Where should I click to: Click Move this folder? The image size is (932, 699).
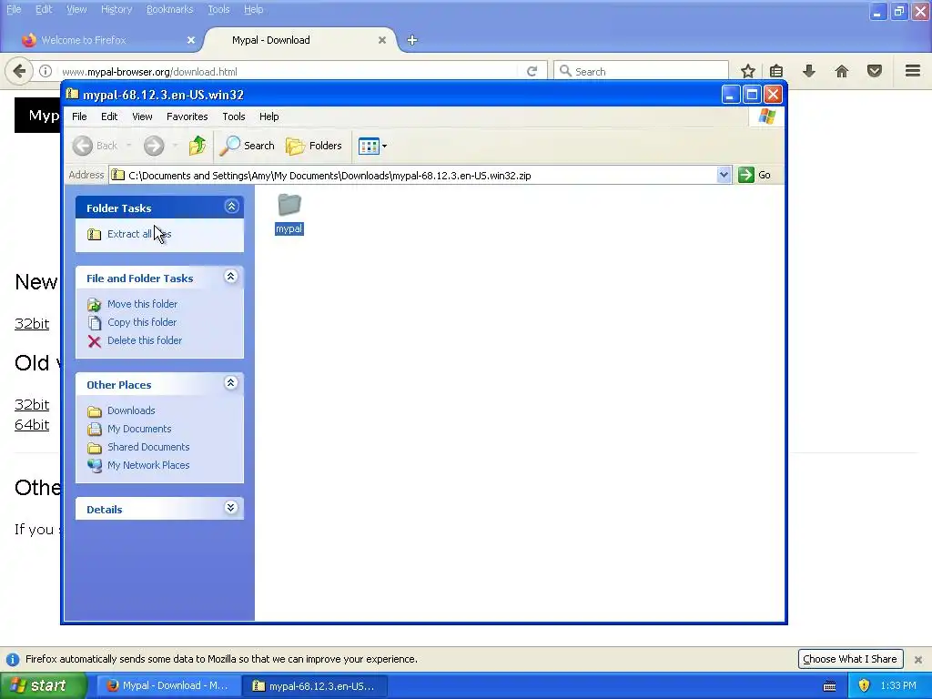[142, 304]
